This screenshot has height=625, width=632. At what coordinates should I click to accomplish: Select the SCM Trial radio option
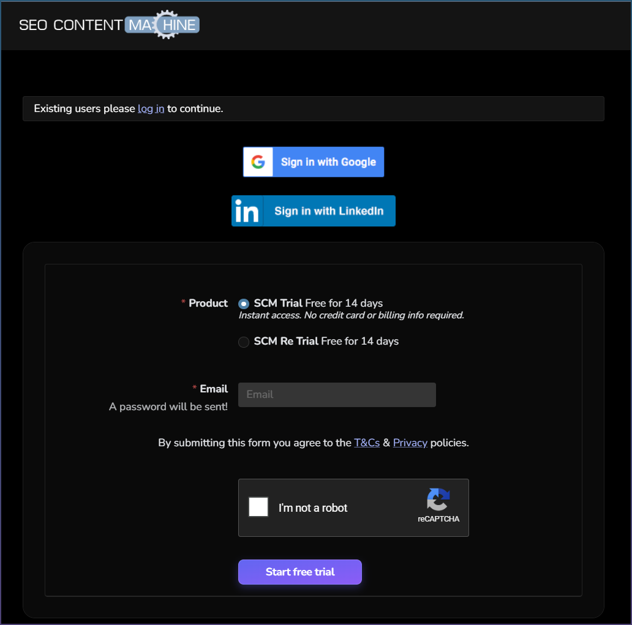click(x=244, y=304)
